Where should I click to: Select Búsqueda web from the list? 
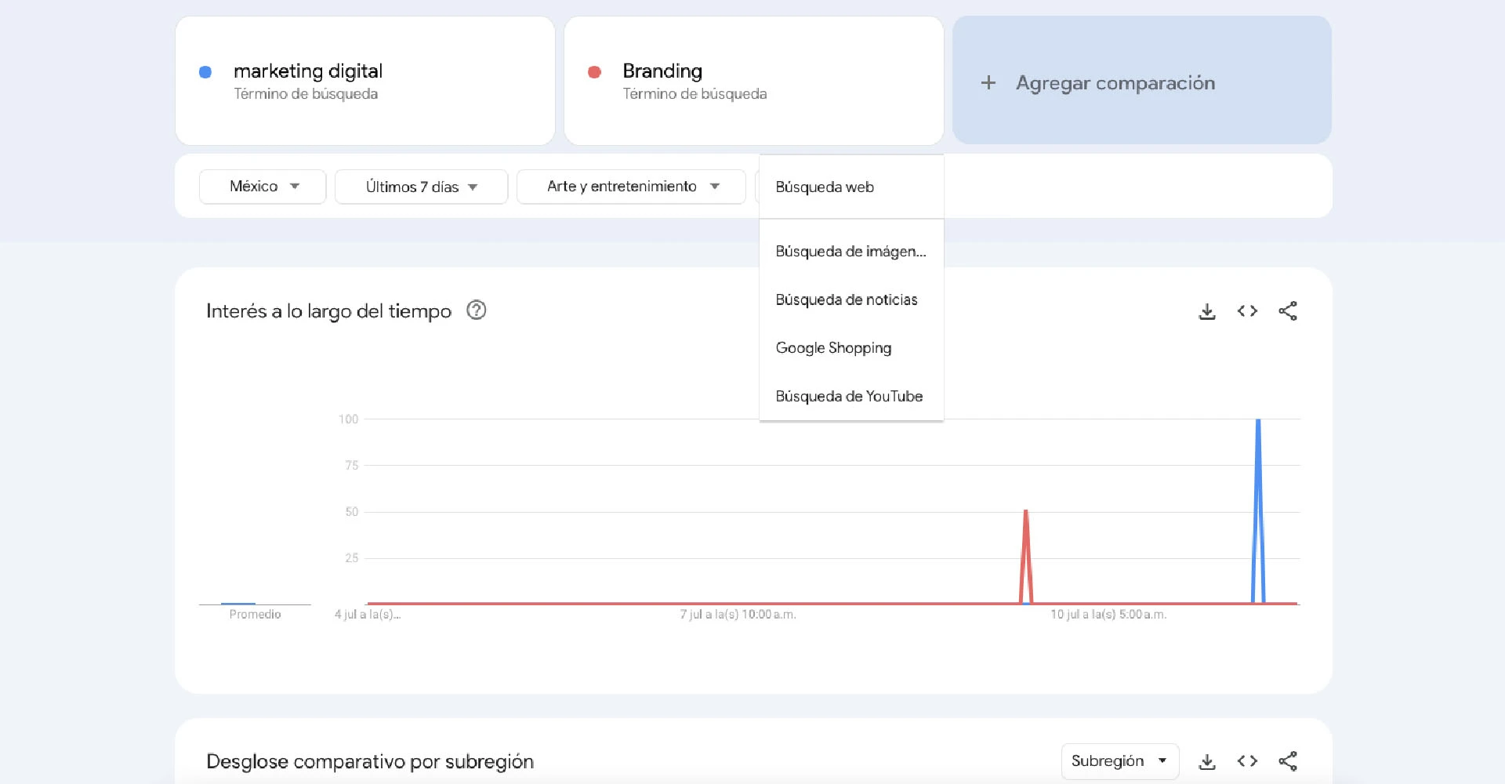pyautogui.click(x=825, y=187)
